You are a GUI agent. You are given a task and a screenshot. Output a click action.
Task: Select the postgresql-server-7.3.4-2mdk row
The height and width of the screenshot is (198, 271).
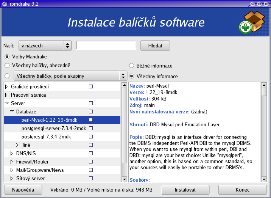pyautogui.click(x=62, y=128)
